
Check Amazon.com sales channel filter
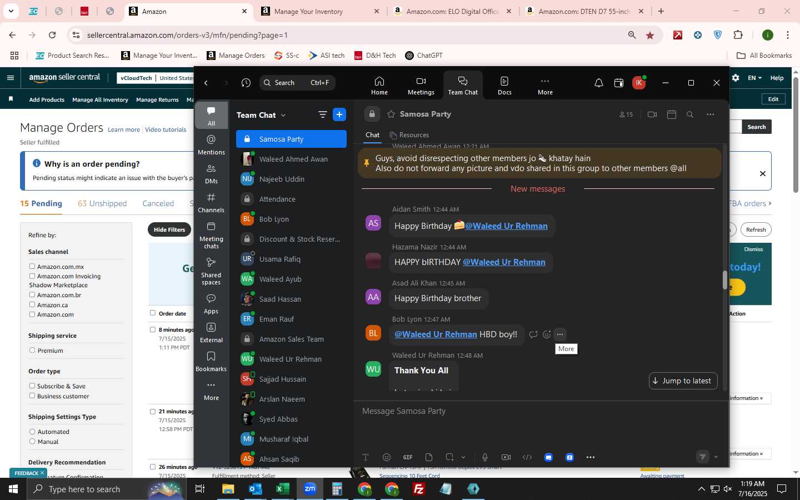32,314
